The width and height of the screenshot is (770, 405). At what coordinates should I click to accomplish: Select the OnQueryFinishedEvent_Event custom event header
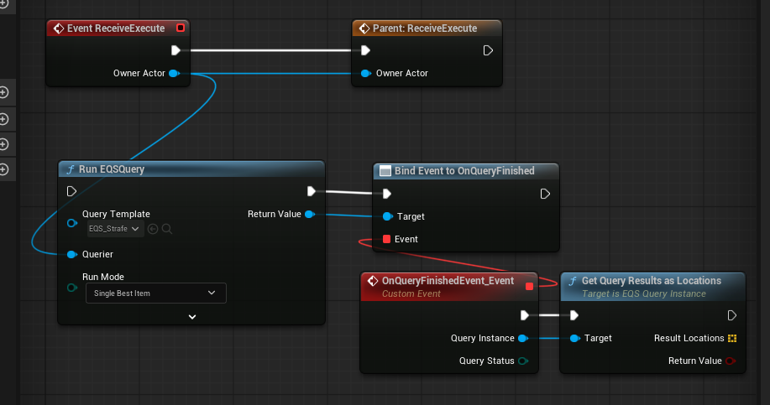tap(449, 286)
